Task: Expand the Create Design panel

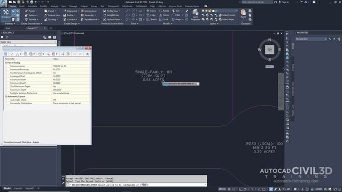Action: coord(72,23)
